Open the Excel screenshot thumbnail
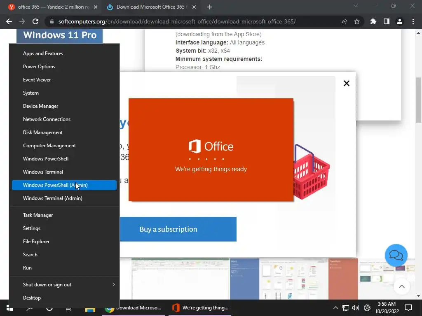The image size is (422, 316). [x=181, y=279]
